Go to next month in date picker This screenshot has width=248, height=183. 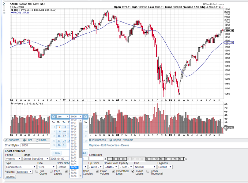(85, 117)
